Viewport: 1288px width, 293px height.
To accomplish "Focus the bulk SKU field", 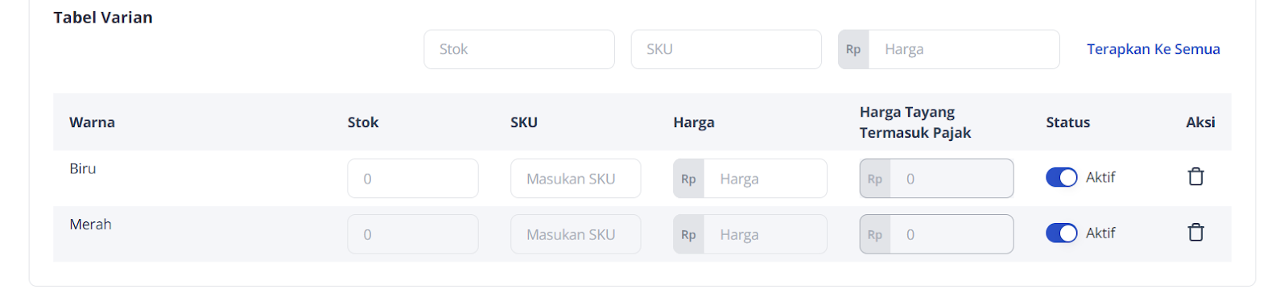I will 726,49.
